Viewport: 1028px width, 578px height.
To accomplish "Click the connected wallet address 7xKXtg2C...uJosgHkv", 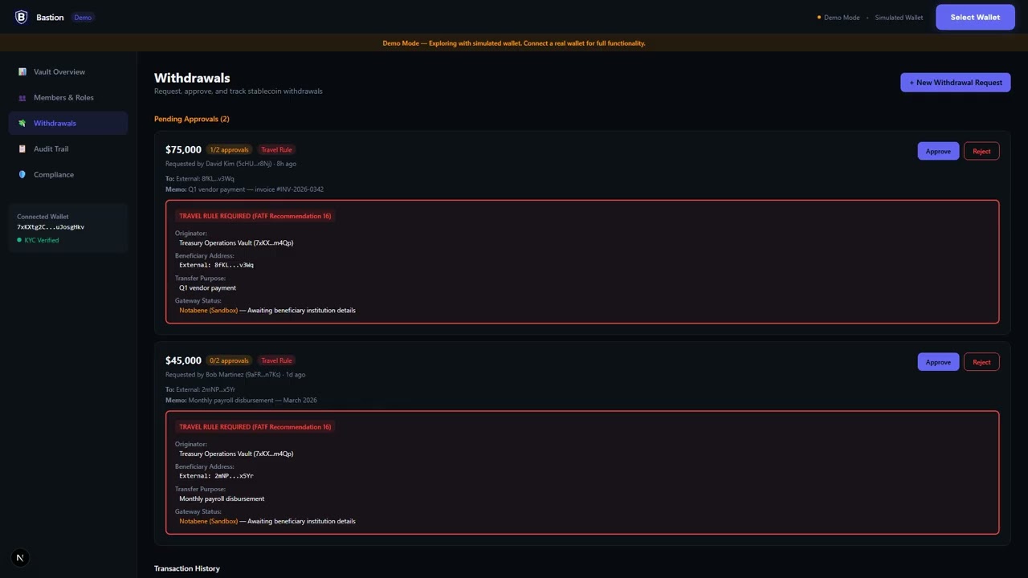I will 51,227.
